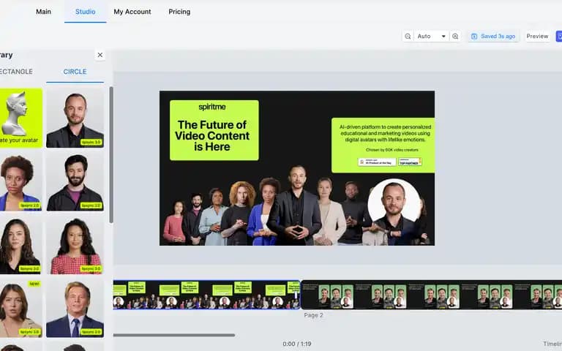562x351 pixels.
Task: Open the Preview button
Action: 537,36
